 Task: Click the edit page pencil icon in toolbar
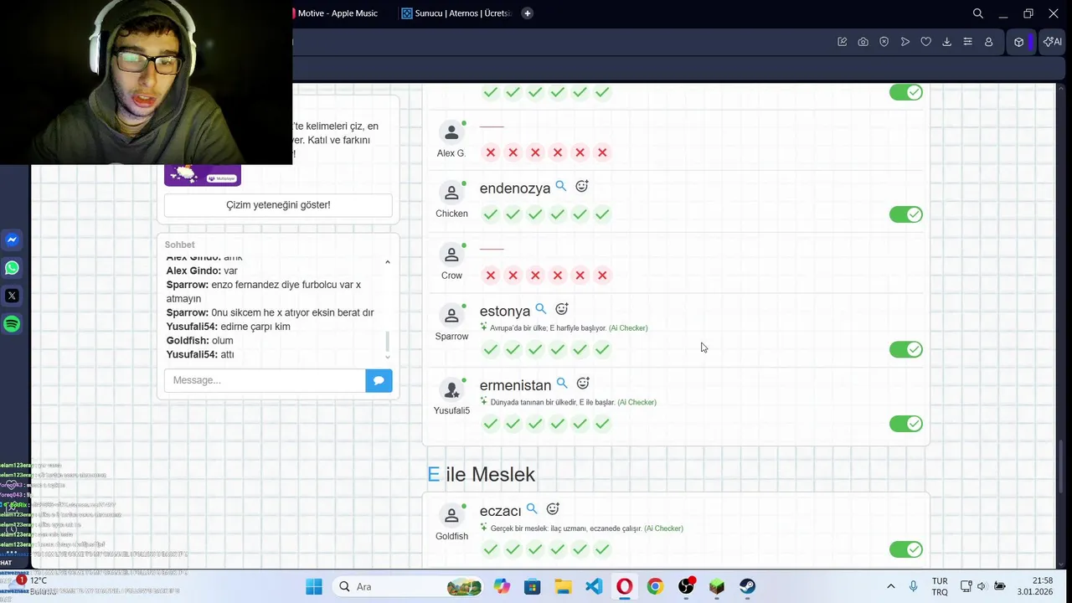tap(843, 42)
